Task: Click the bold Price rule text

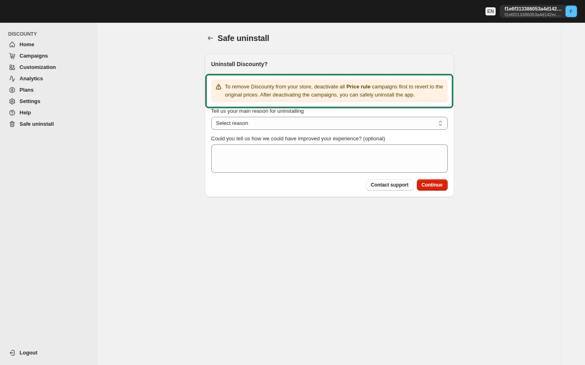Action: tap(358, 87)
